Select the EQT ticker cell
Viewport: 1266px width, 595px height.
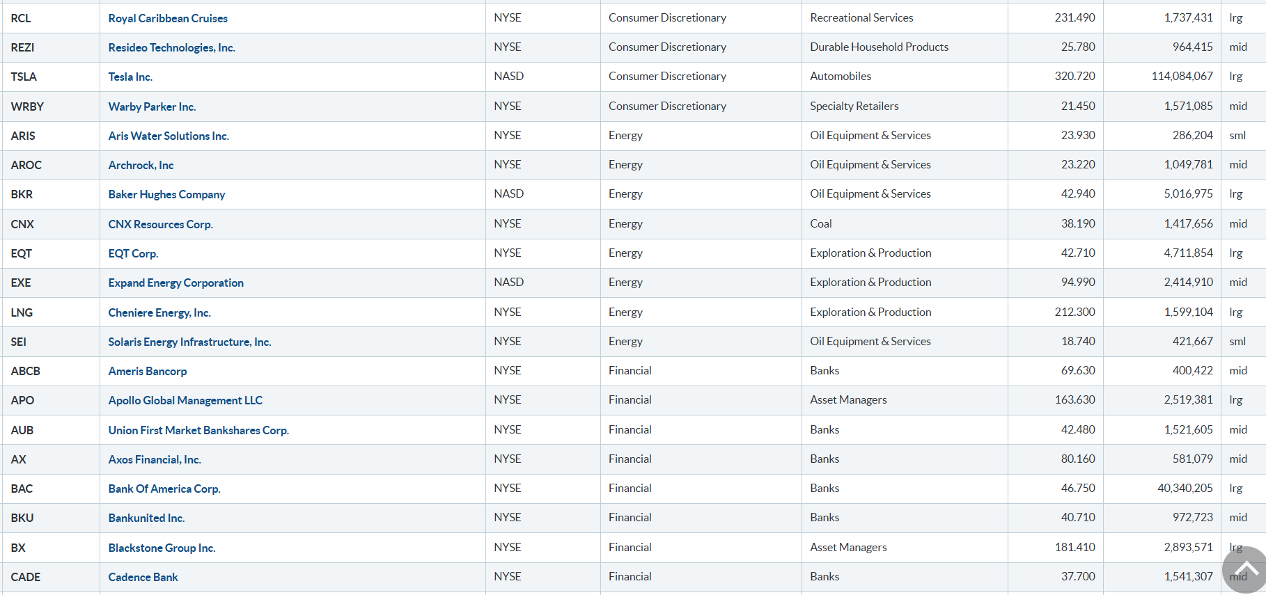pos(51,253)
